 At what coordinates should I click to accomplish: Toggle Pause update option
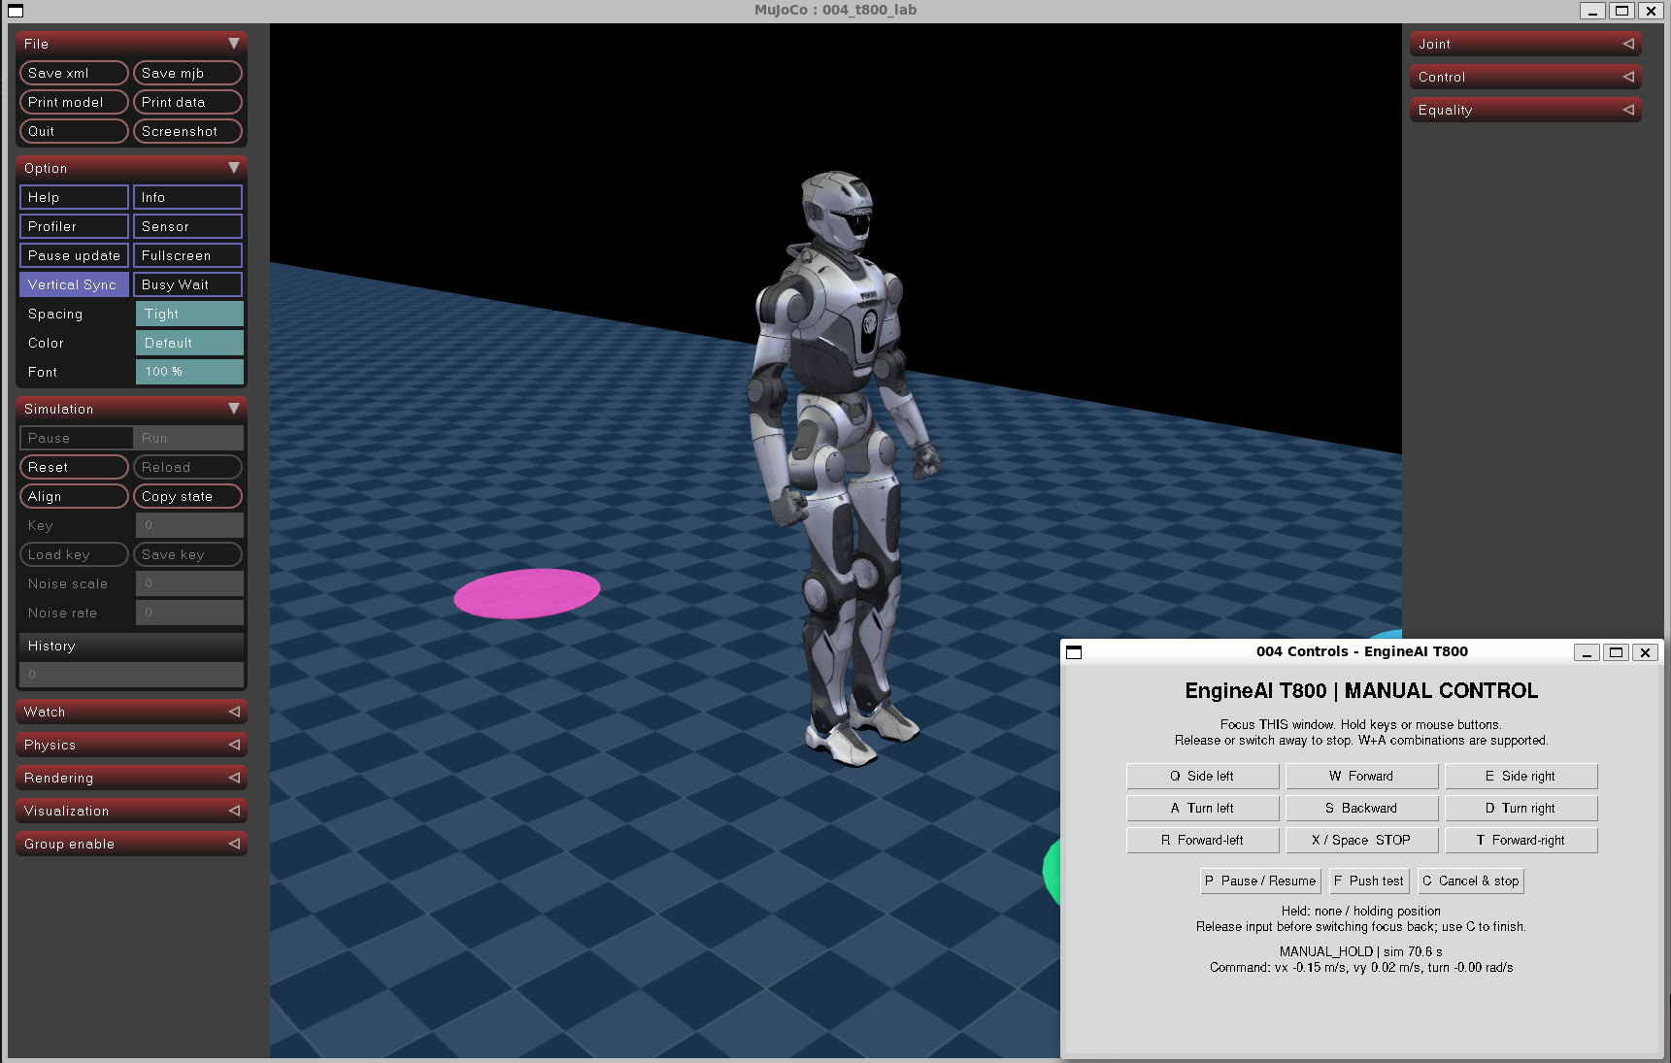74,255
